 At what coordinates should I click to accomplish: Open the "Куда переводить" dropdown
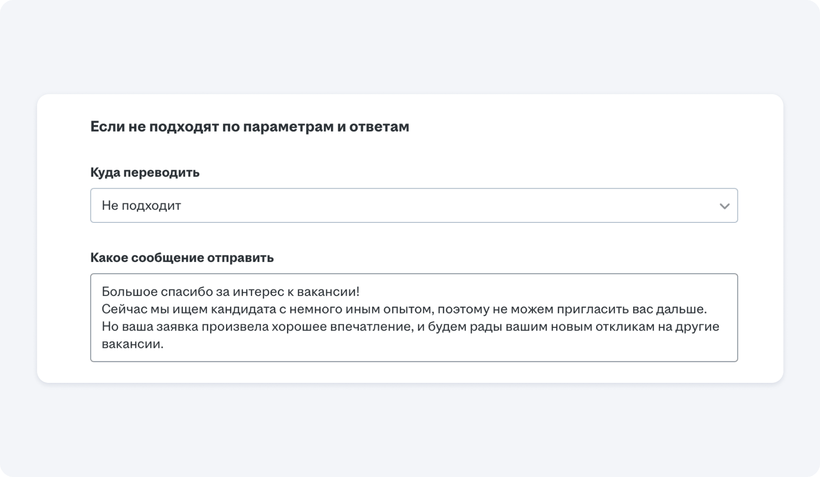click(413, 205)
